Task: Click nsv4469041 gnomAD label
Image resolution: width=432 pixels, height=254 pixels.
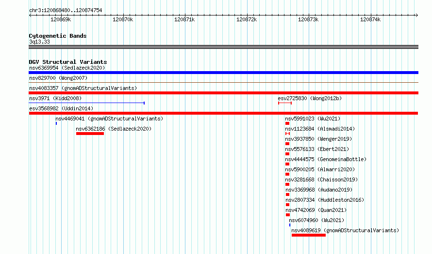Action: pyautogui.click(x=109, y=119)
